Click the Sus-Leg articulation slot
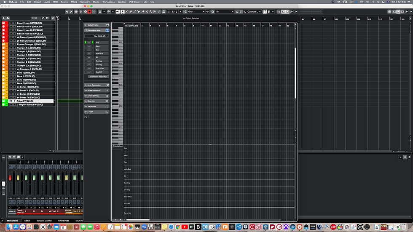413x232 pixels. (102, 61)
